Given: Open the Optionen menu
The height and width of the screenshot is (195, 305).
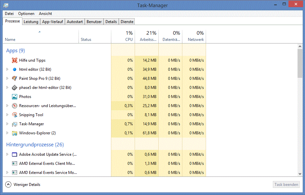Looking at the screenshot, I should (26, 14).
